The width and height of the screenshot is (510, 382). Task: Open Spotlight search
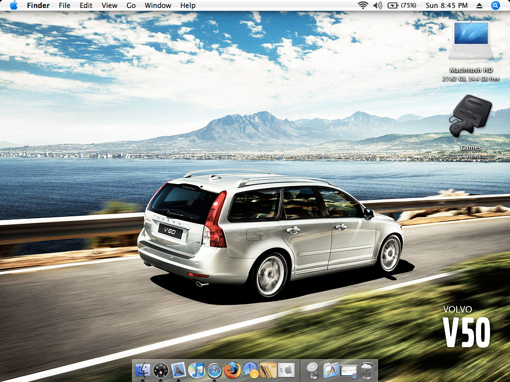(495, 5)
